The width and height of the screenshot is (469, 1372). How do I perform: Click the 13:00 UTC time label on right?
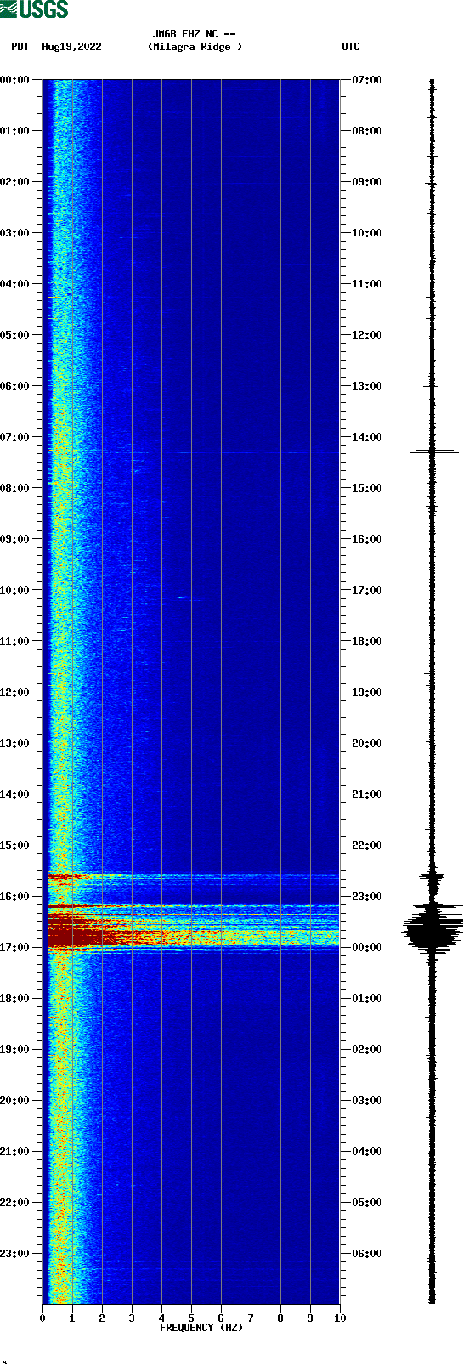[x=367, y=386]
